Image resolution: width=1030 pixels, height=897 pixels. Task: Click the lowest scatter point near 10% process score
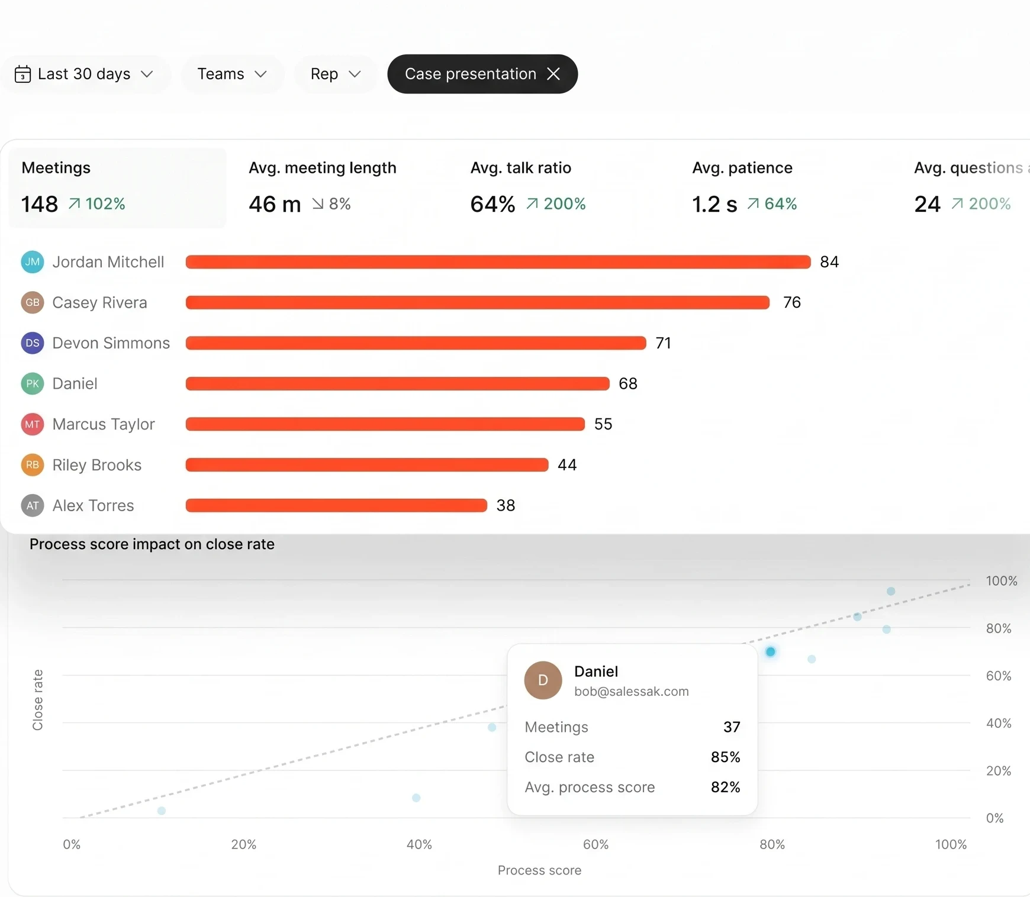162,811
